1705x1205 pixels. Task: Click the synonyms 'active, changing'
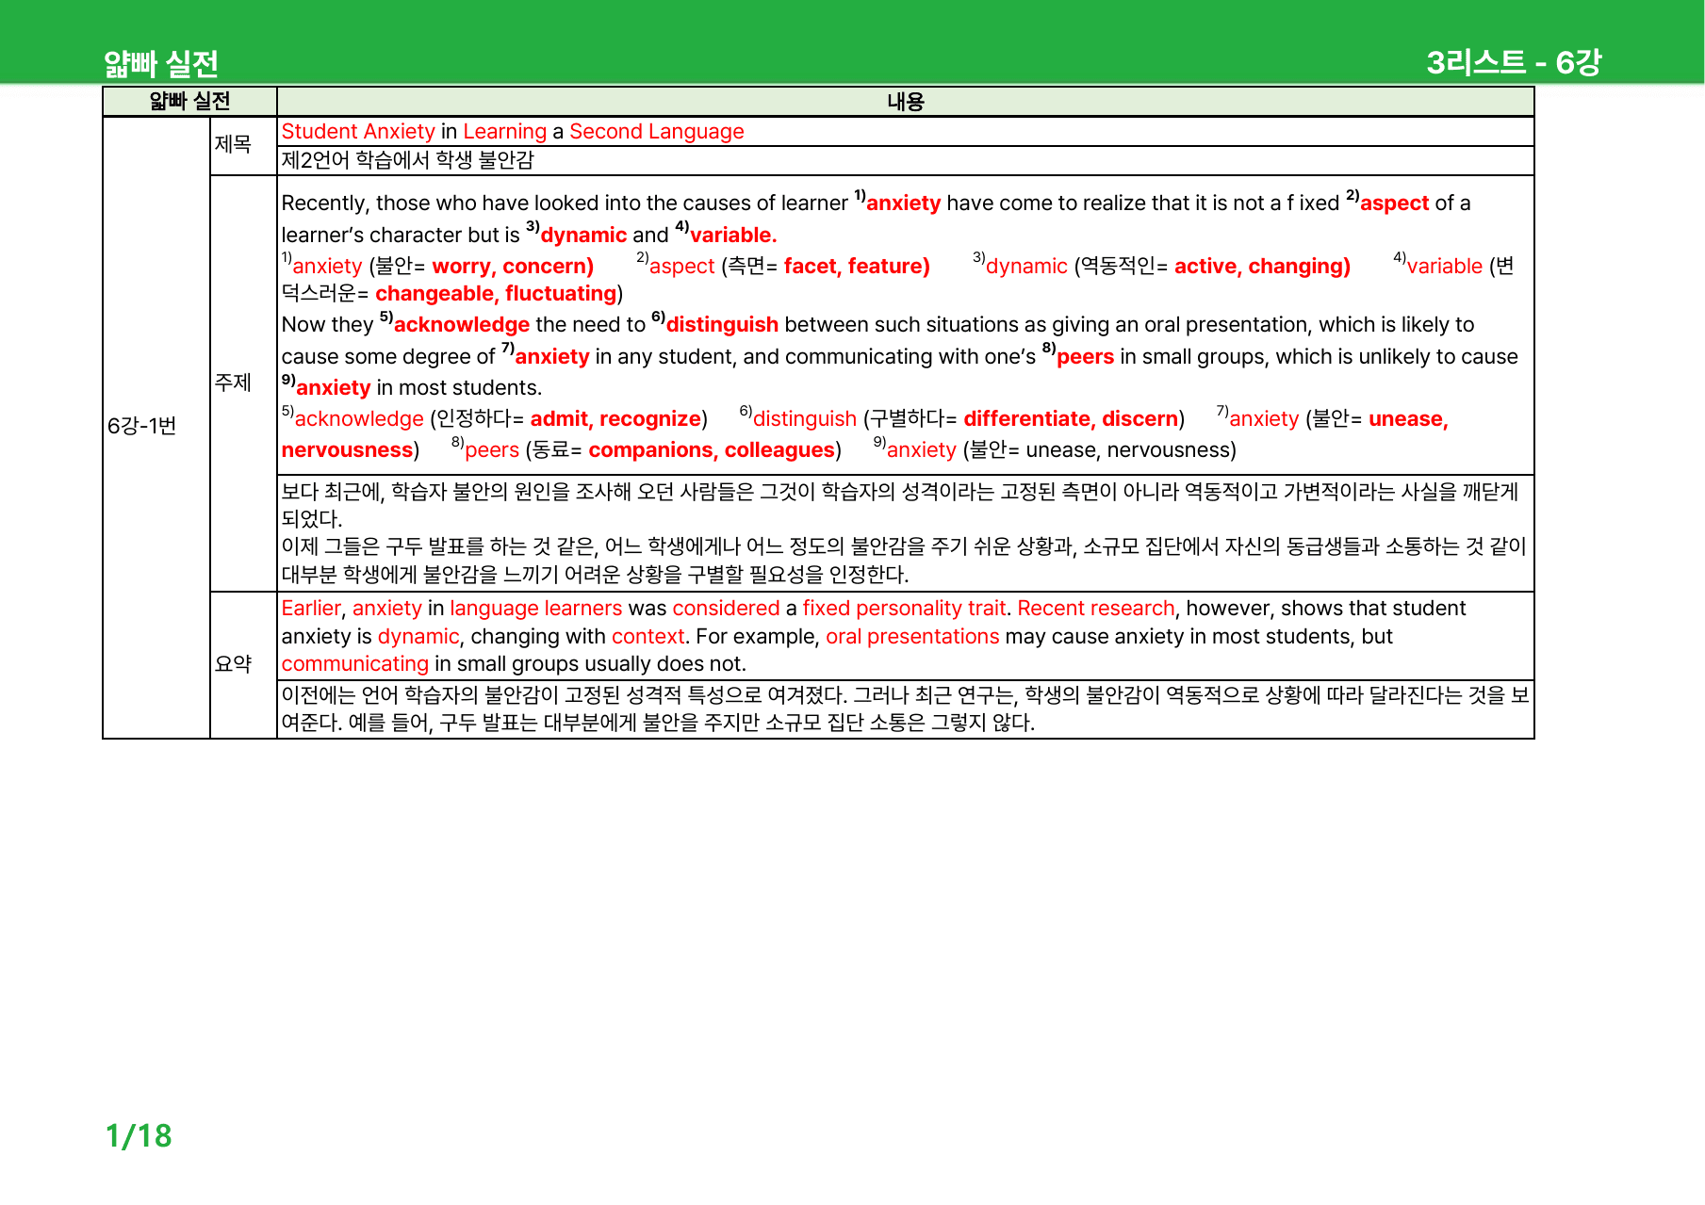pyautogui.click(x=1259, y=267)
